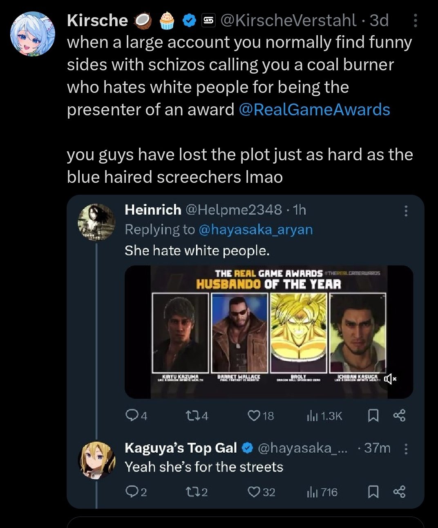Image resolution: width=438 pixels, height=528 pixels.
Task: Like Heinrich's tweet with 18 likes
Action: pos(254,416)
